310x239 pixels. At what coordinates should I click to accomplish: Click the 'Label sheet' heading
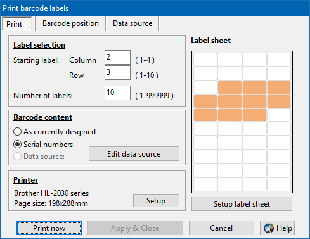point(210,41)
